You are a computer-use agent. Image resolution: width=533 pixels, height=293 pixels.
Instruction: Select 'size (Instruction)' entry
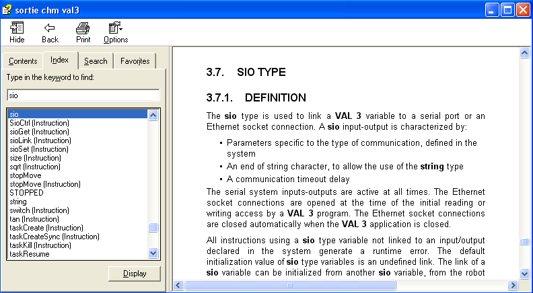pos(77,158)
